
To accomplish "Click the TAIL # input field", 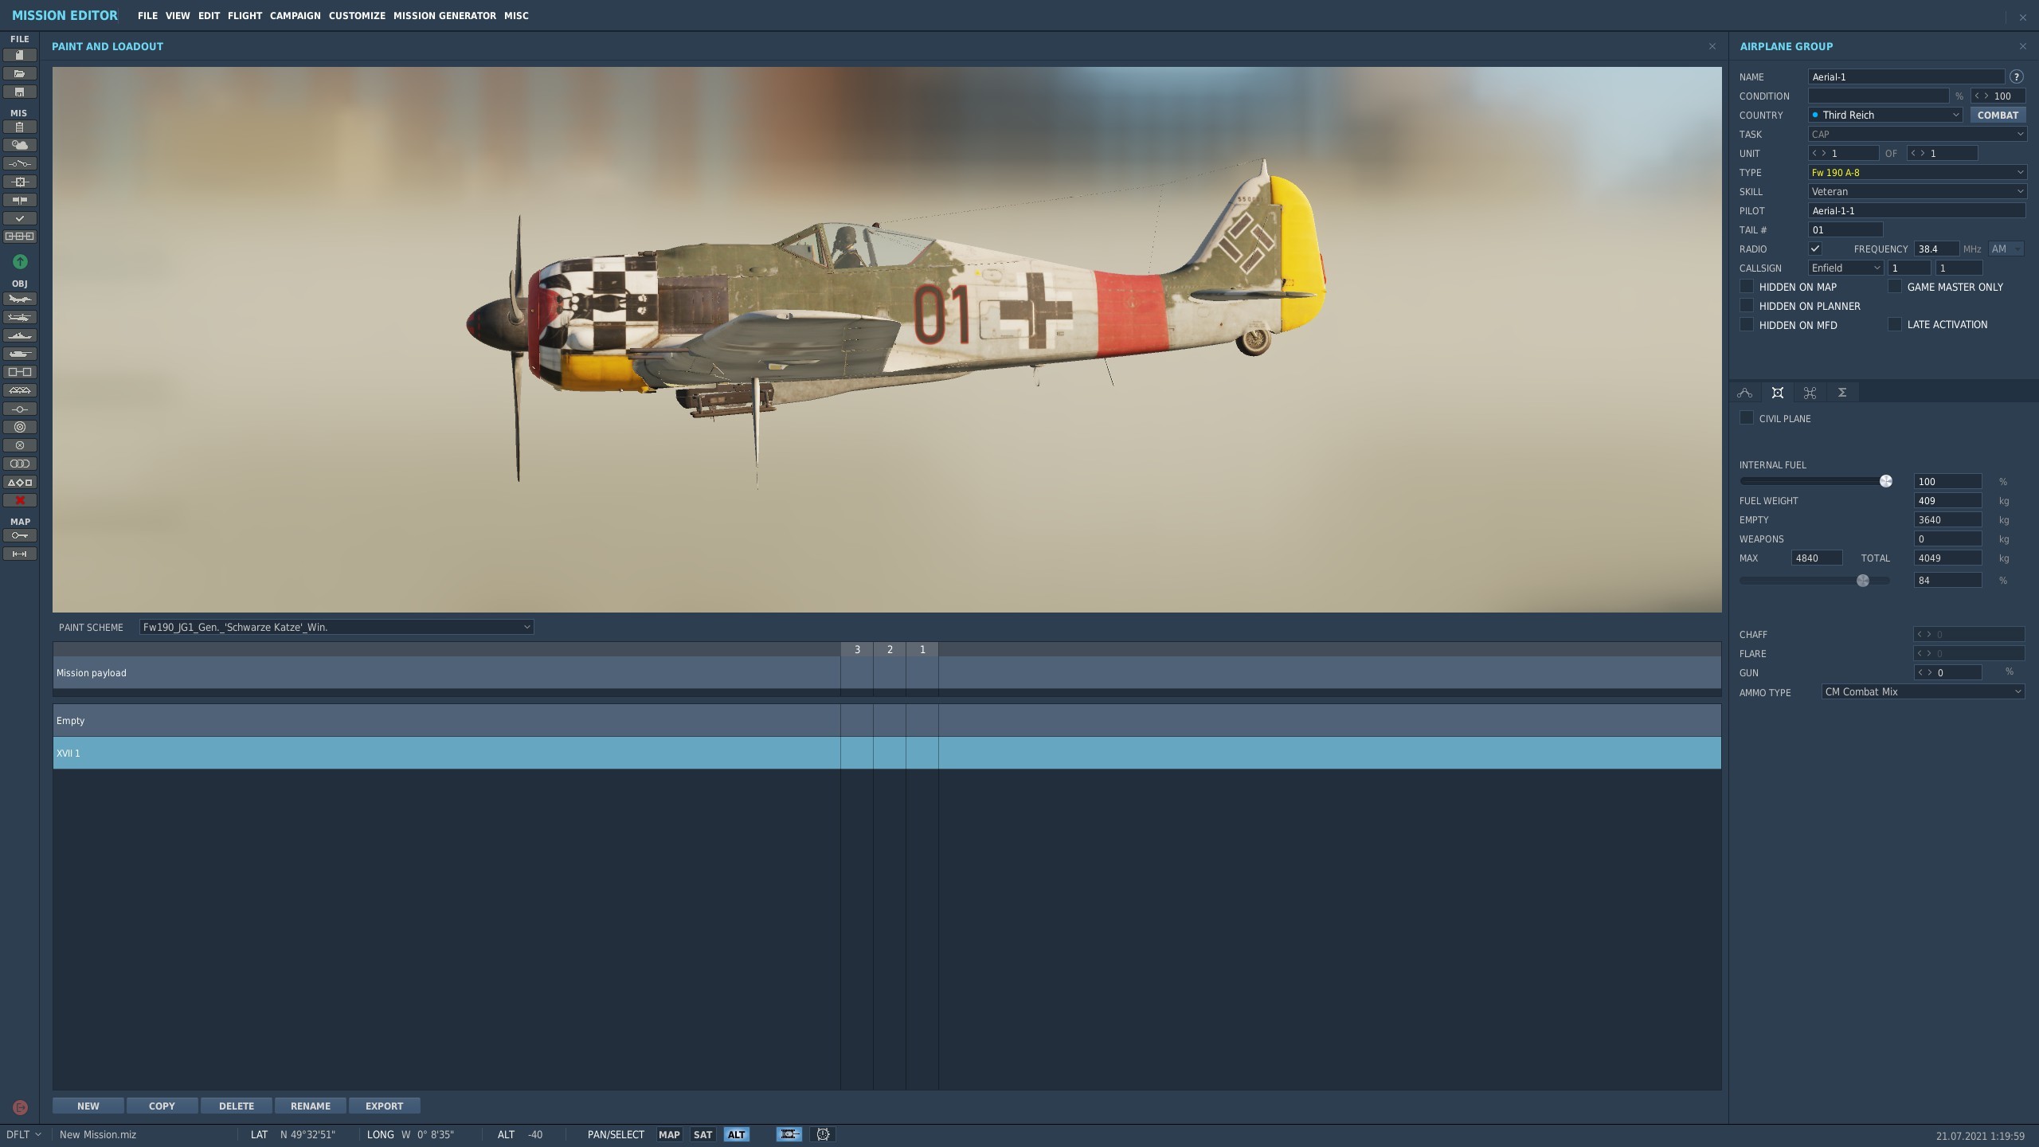I will click(x=1845, y=229).
